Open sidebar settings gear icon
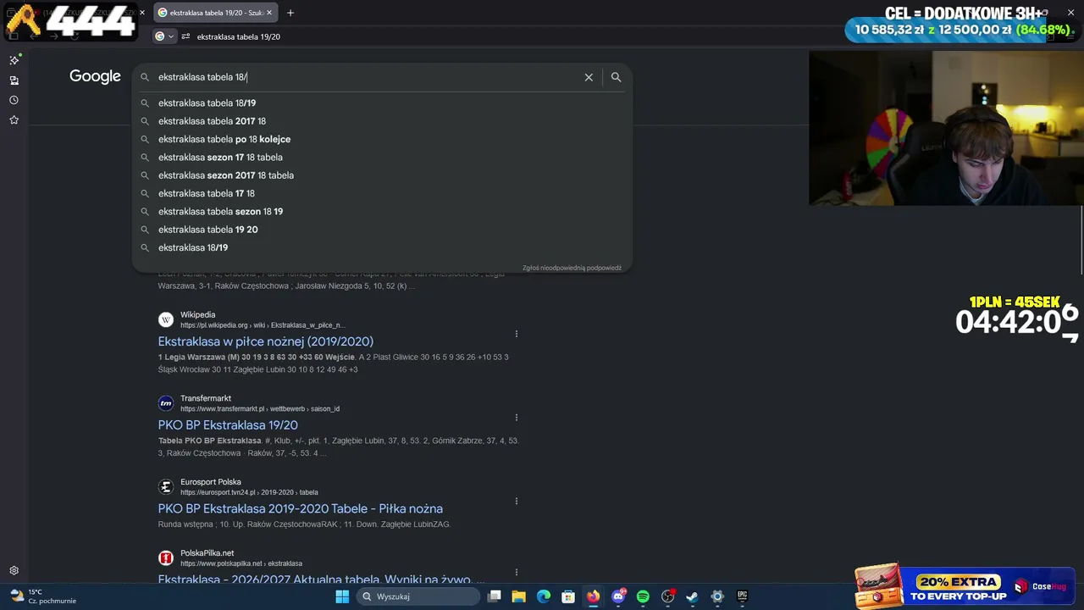This screenshot has width=1084, height=610. (x=14, y=571)
